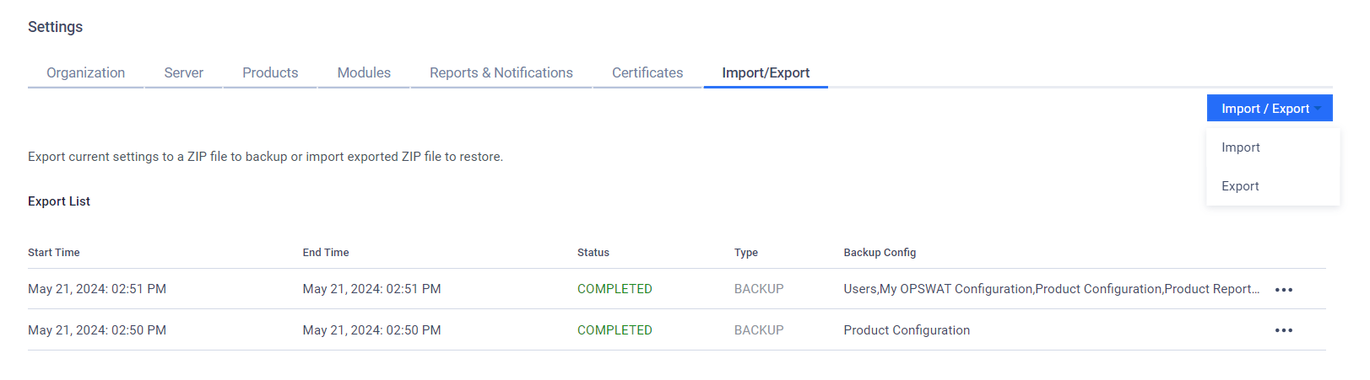Click the Backup Config column header
This screenshot has width=1370, height=380.
click(880, 253)
